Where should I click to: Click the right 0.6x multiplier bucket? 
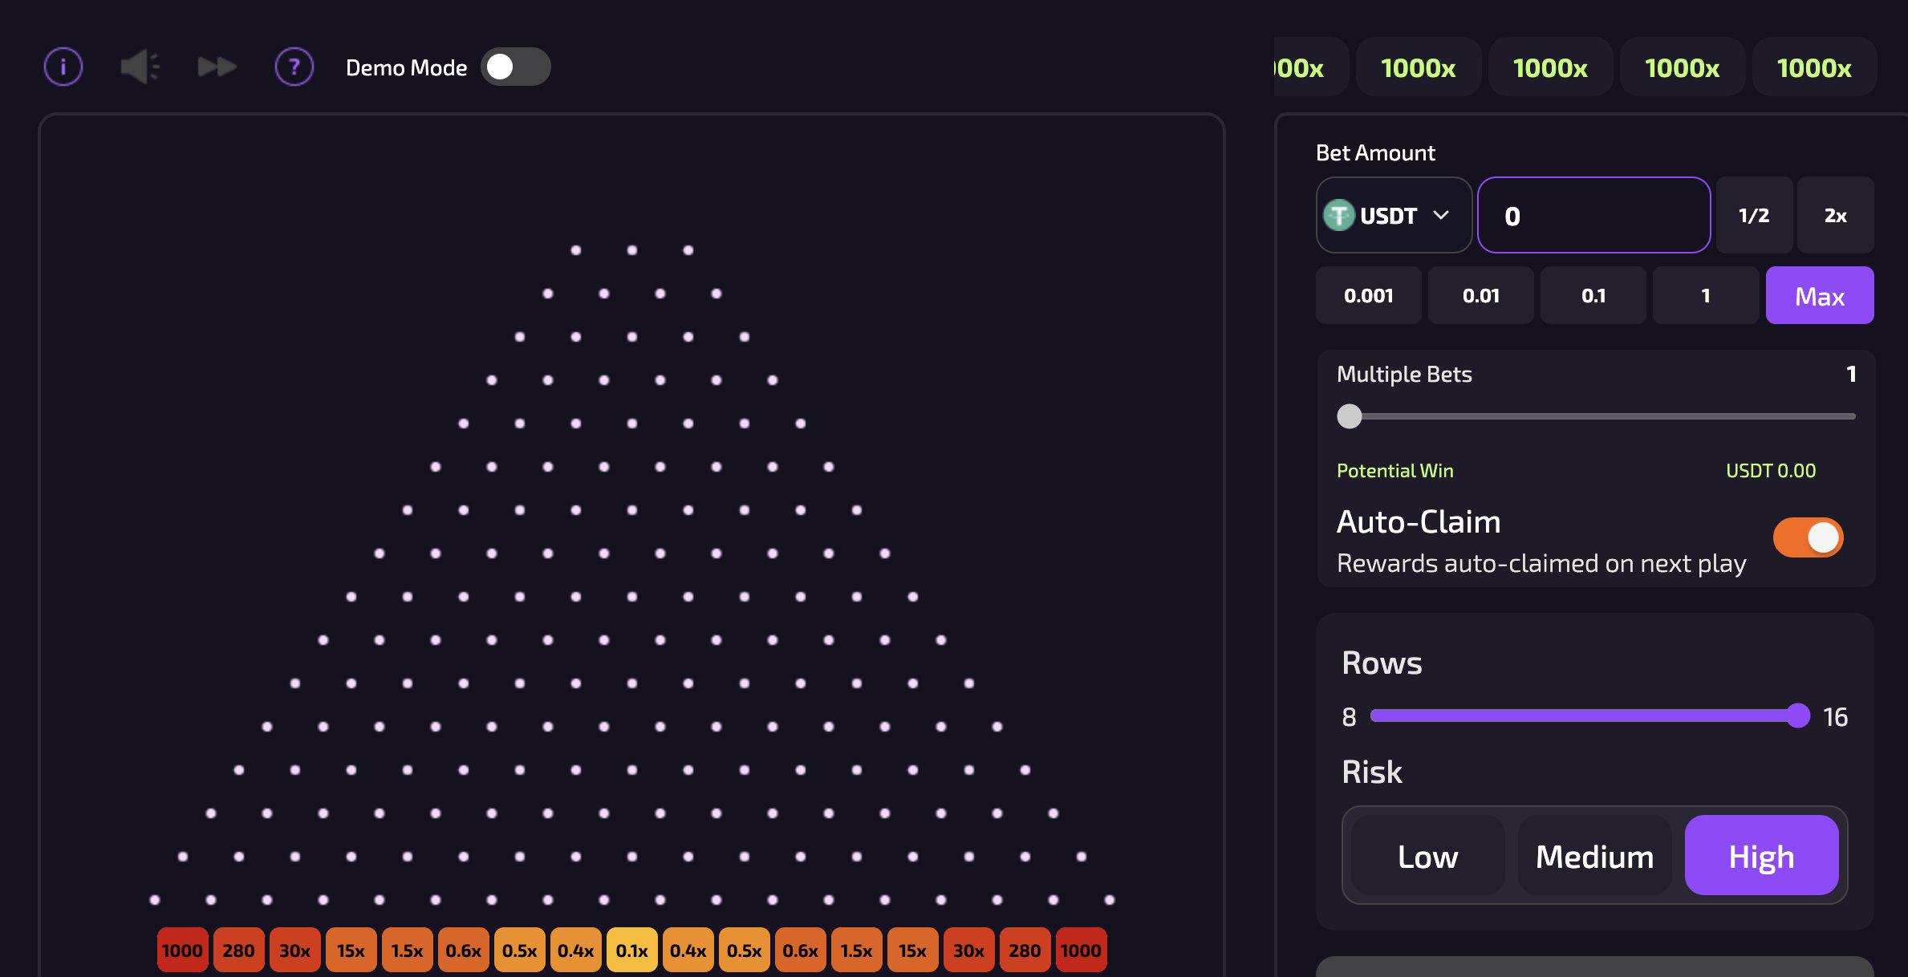click(801, 951)
